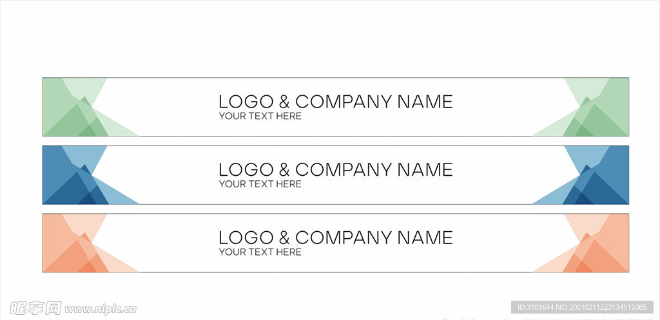Image resolution: width=660 pixels, height=320 pixels.
Task: Click the green banner's LOGO & COMPANY NAME title
Action: 335,102
